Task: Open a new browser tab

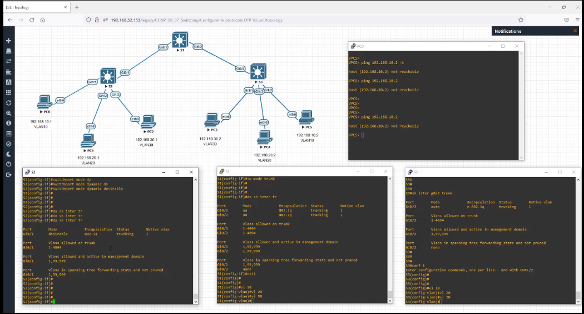Action: [77, 7]
